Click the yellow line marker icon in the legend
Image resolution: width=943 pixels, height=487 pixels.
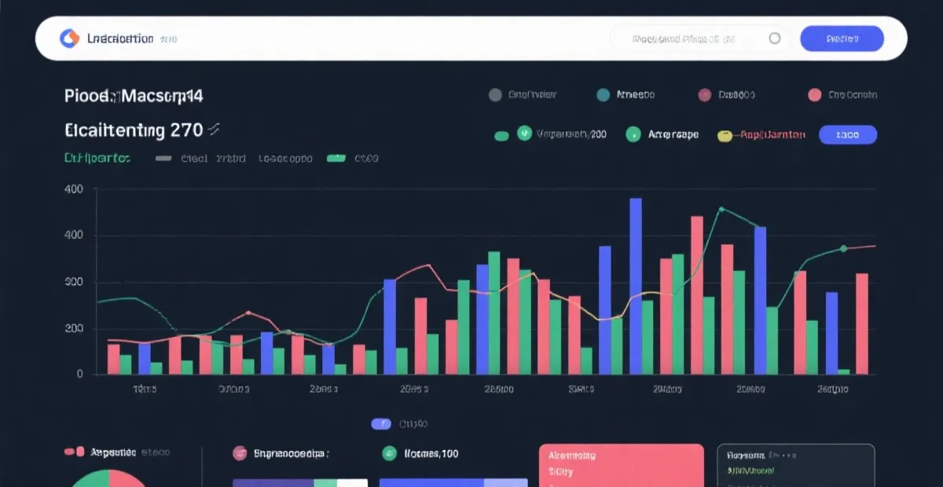(725, 135)
